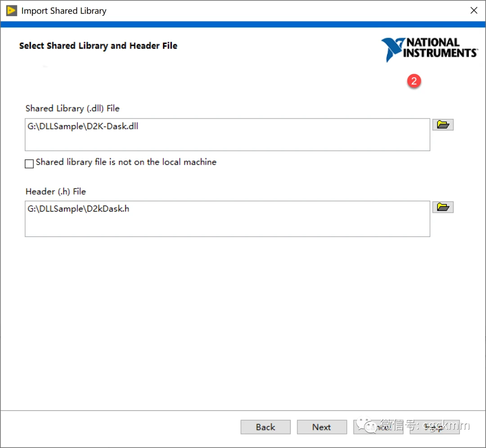Close the Import Shared Library dialog
Screen dimensions: 486x448
[x=473, y=10]
